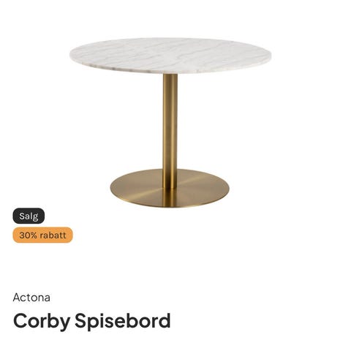Click where the column meets the brass base
Viewport: 351px width, 351px height.
coord(170,186)
